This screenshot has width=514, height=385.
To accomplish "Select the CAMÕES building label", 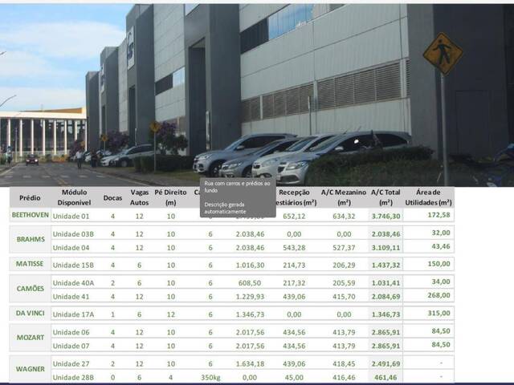I will tap(30, 289).
